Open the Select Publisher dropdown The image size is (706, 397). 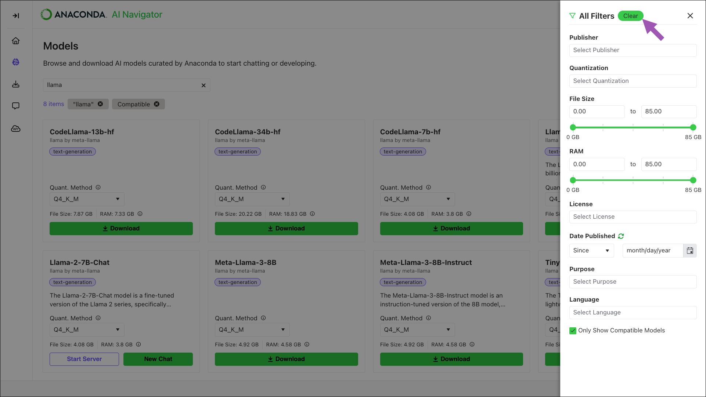pos(633,50)
